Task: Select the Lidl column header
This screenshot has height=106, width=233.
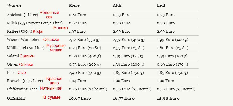Action: [161, 5]
